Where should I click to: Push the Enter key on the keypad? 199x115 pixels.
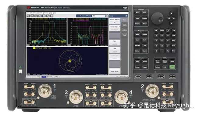coord(173,51)
